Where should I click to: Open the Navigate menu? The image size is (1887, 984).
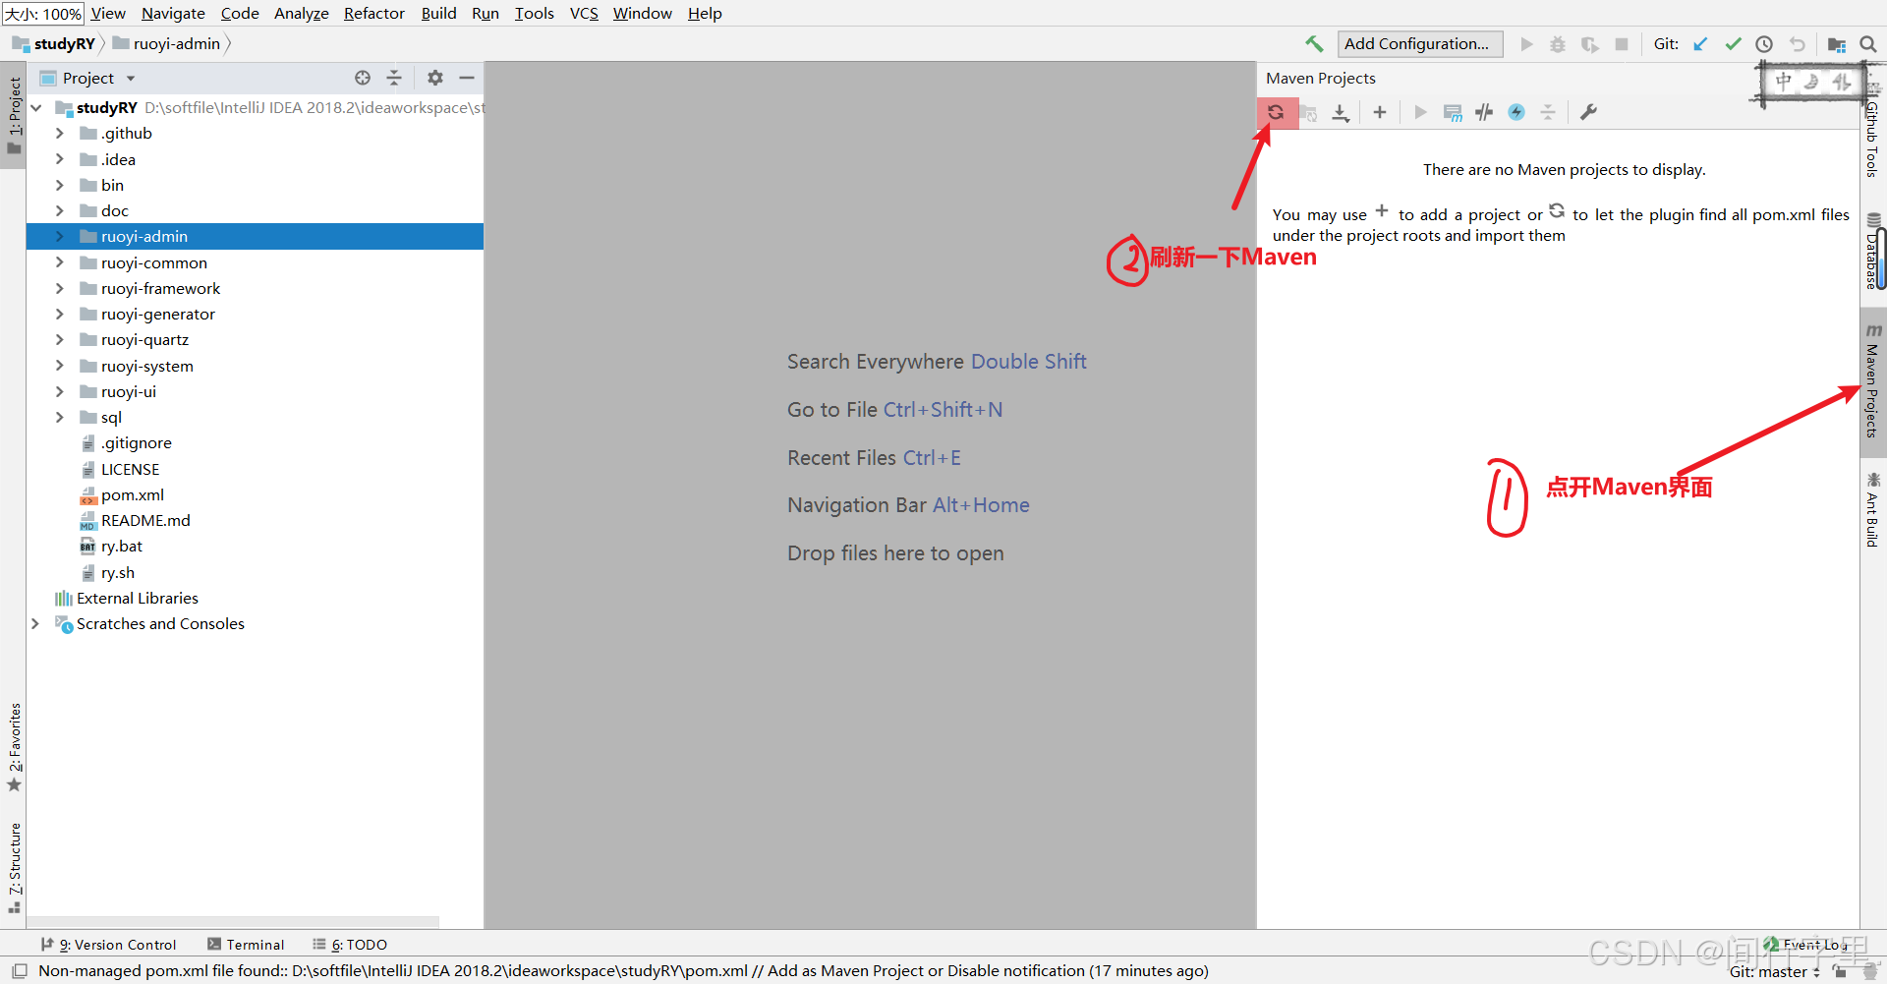tap(173, 14)
